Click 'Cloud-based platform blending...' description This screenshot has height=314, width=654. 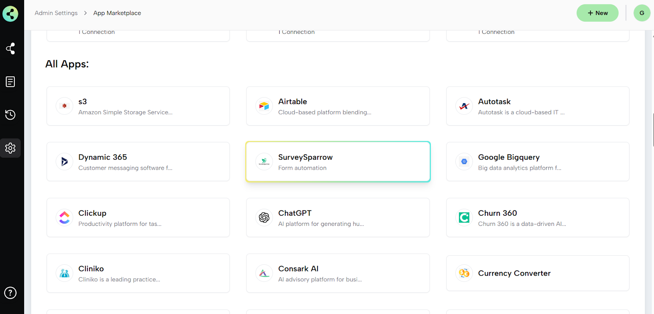[325, 112]
